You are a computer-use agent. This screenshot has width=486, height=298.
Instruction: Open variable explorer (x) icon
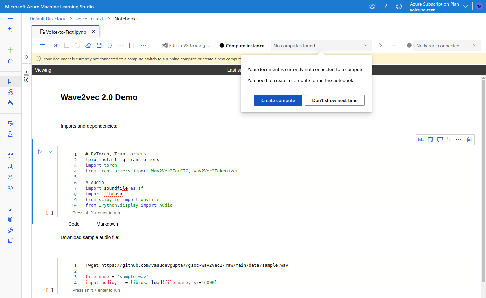120,45
